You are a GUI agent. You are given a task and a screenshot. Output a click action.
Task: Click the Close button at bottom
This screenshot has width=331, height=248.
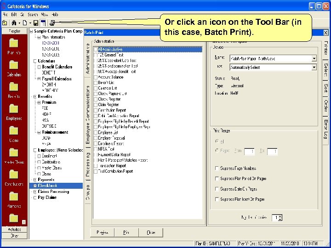click(x=151, y=232)
